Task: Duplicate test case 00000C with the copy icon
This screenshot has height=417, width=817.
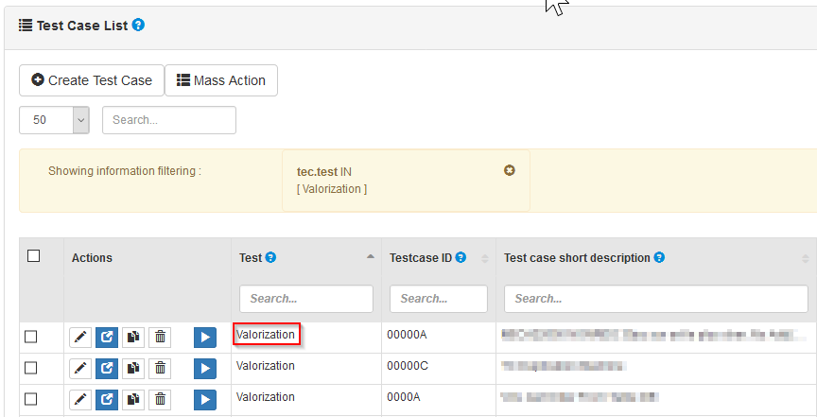Action: tap(133, 369)
